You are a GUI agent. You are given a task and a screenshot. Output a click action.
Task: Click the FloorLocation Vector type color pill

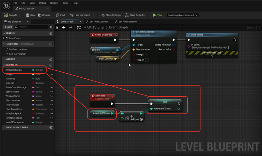[33, 100]
